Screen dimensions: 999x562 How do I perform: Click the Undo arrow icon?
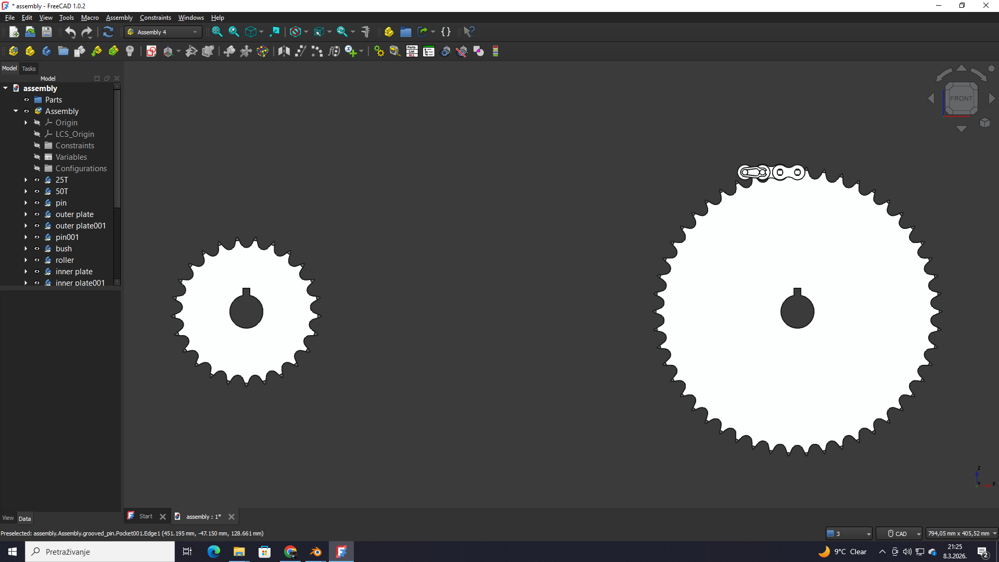tap(70, 32)
